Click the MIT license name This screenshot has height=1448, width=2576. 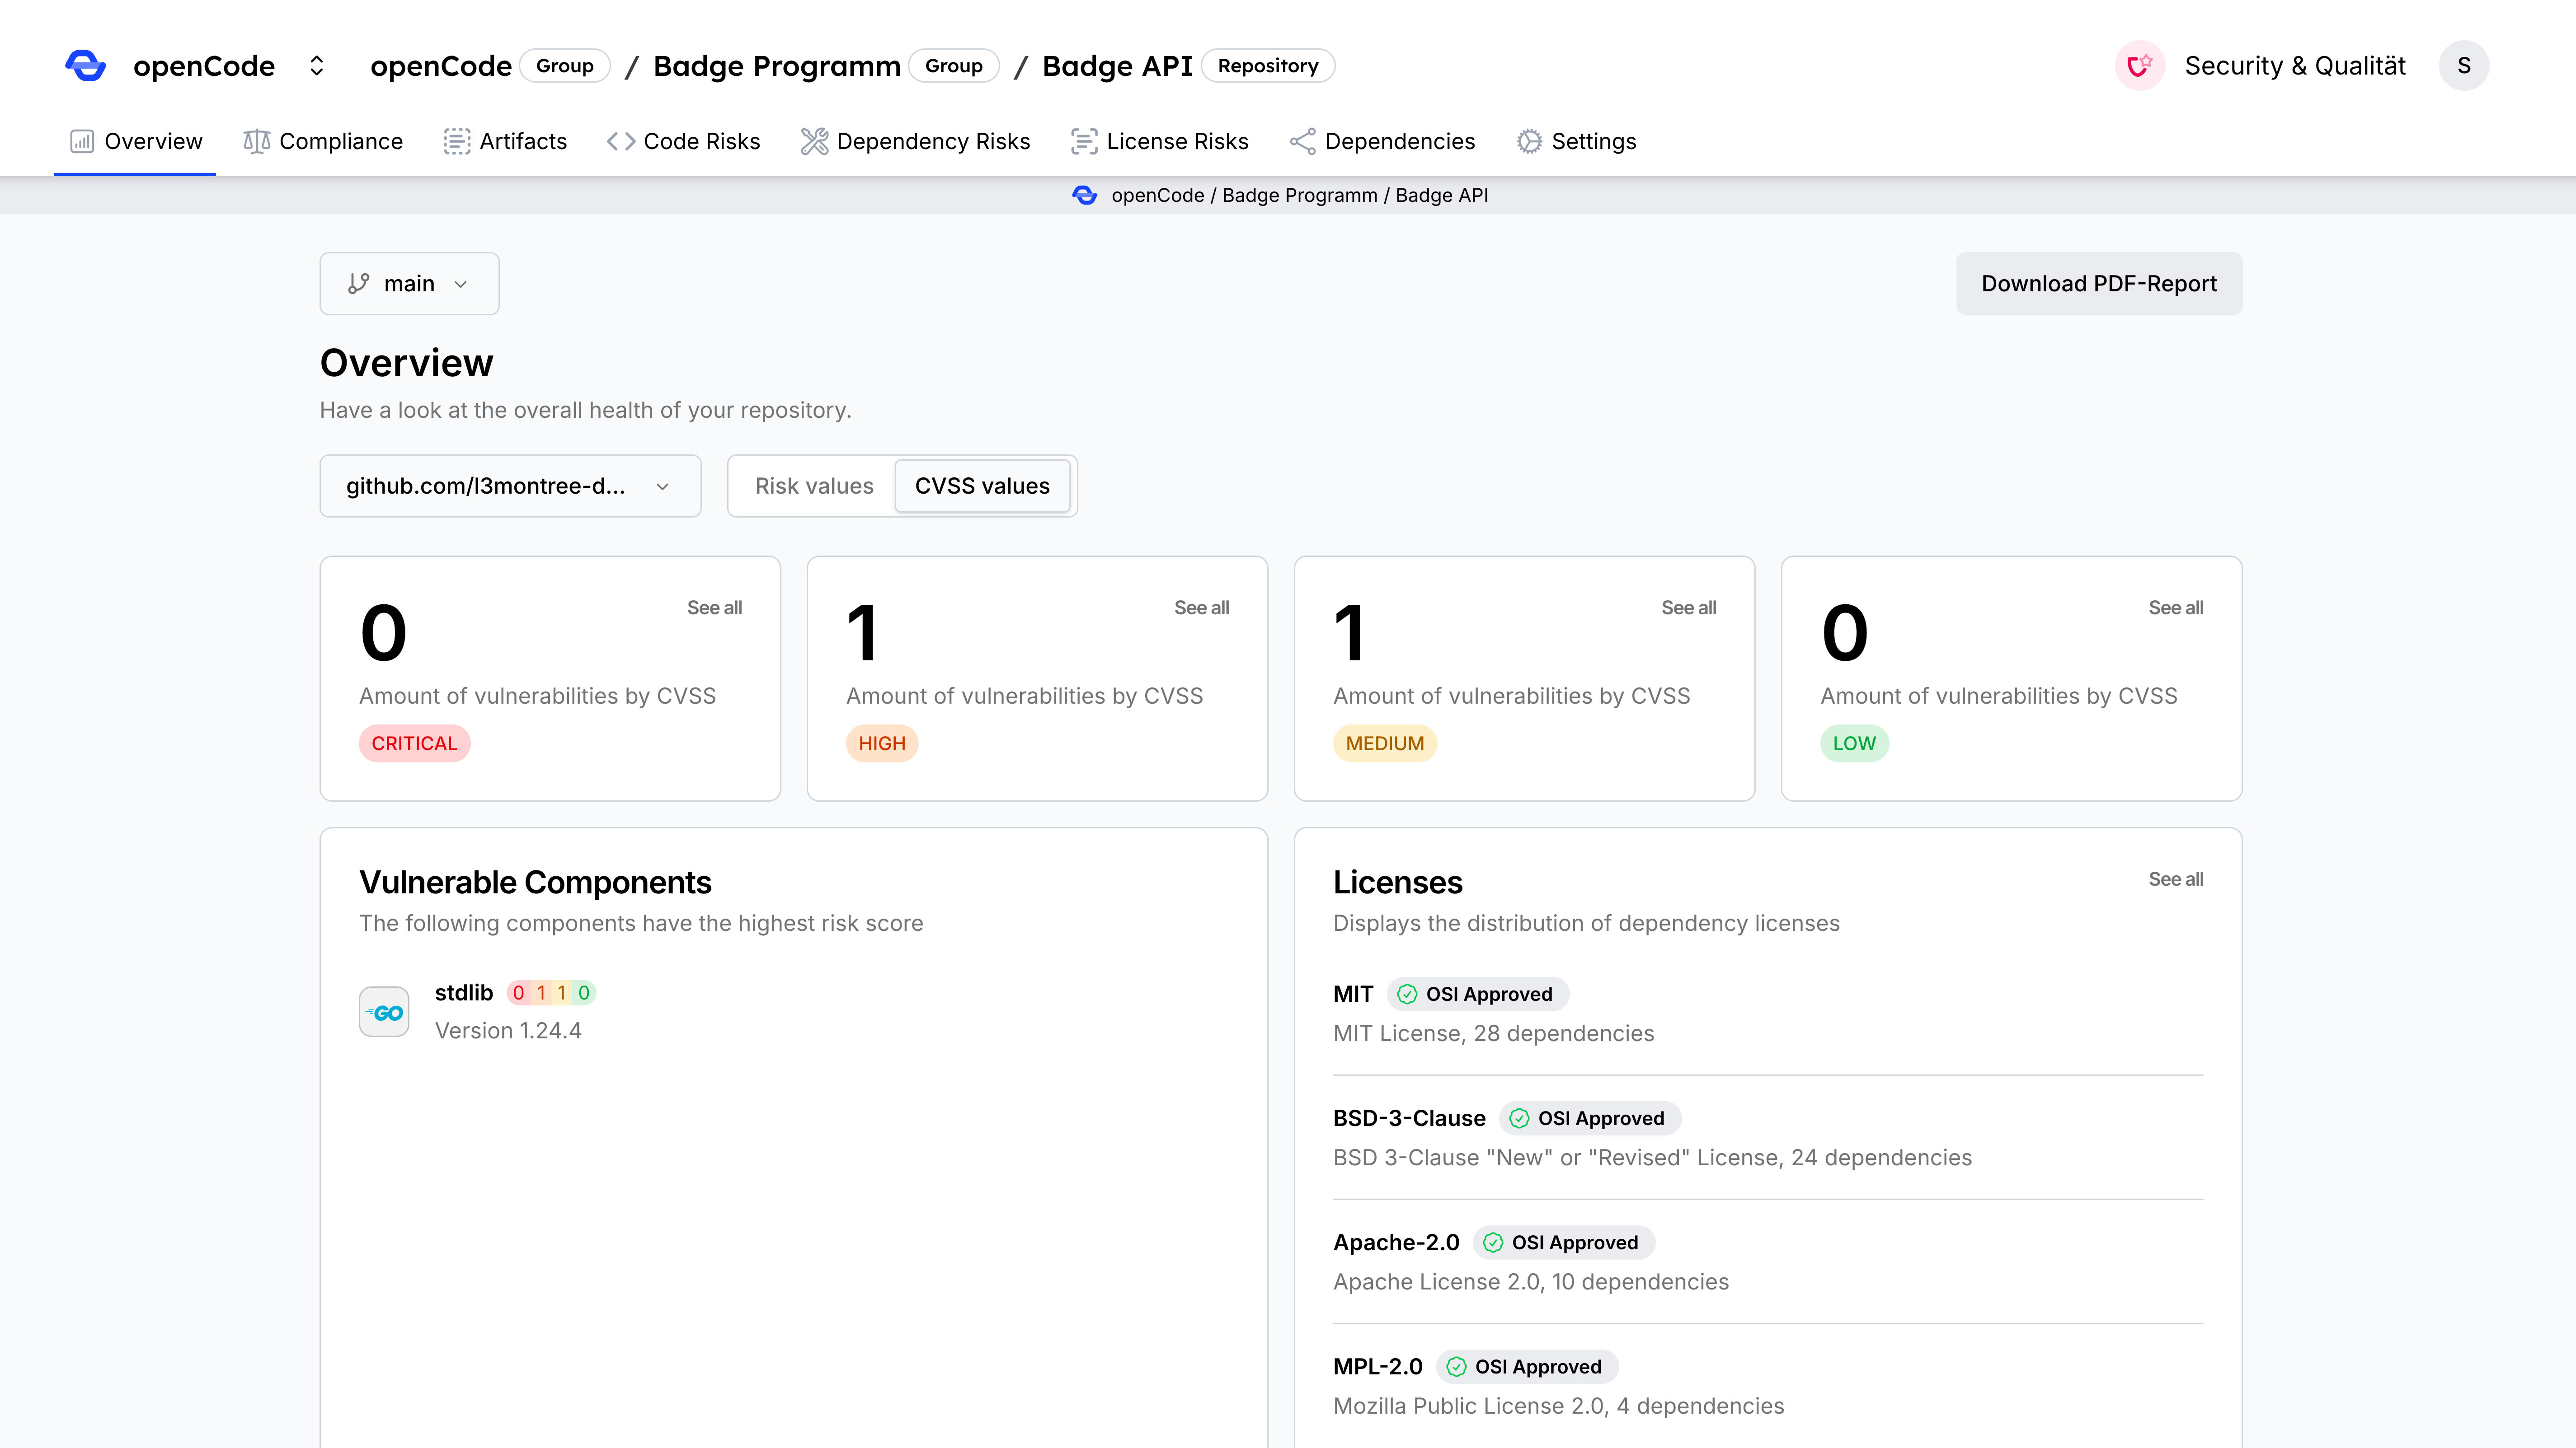(1353, 994)
